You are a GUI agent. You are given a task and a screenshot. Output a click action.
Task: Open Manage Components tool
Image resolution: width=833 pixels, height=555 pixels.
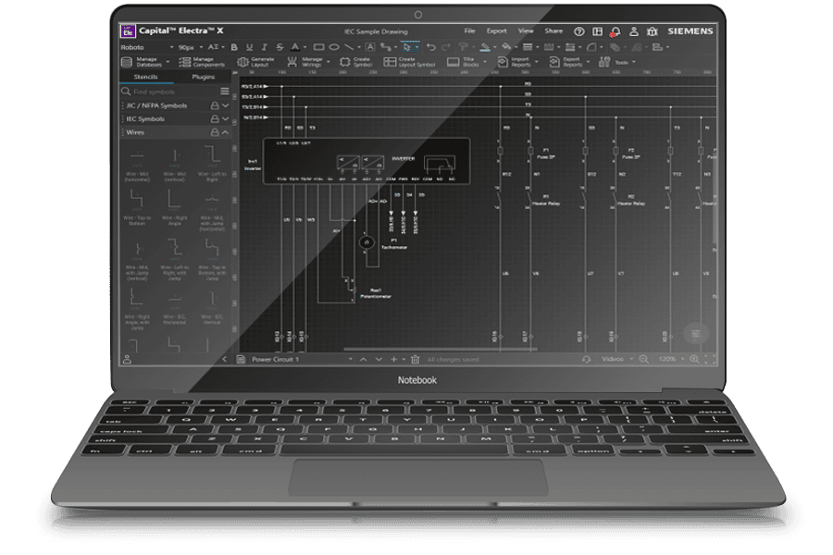click(x=202, y=62)
